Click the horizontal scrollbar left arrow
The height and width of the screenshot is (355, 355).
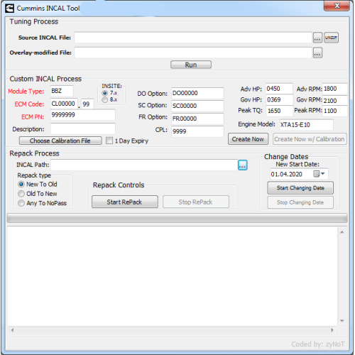point(12,330)
